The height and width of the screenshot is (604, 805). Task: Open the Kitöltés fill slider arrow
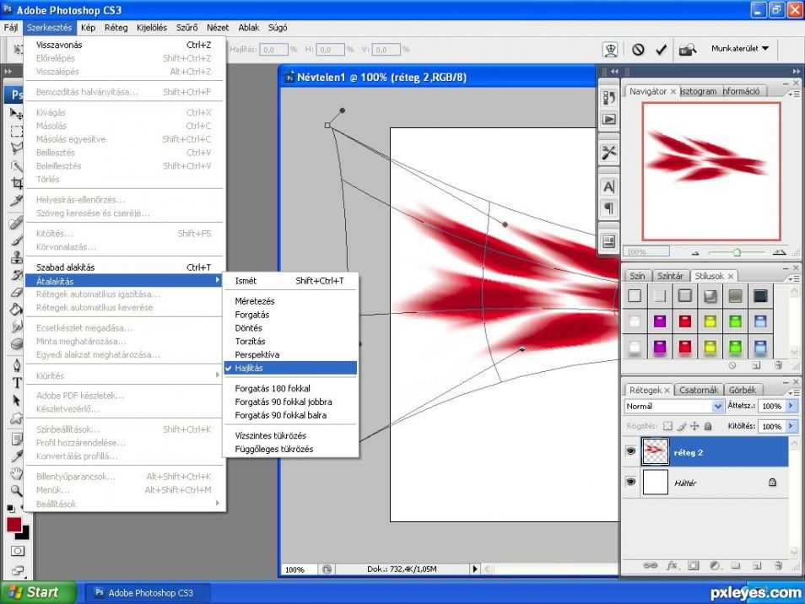(x=791, y=427)
